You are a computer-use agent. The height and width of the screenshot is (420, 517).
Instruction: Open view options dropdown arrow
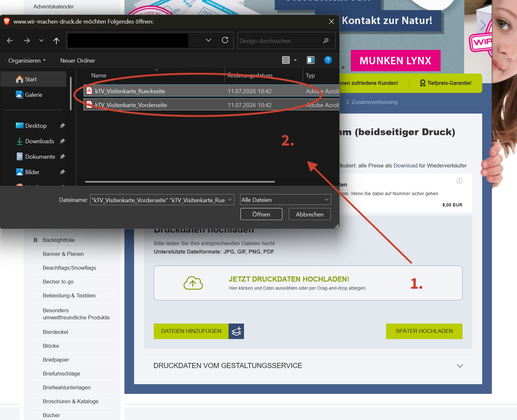pyautogui.click(x=295, y=60)
